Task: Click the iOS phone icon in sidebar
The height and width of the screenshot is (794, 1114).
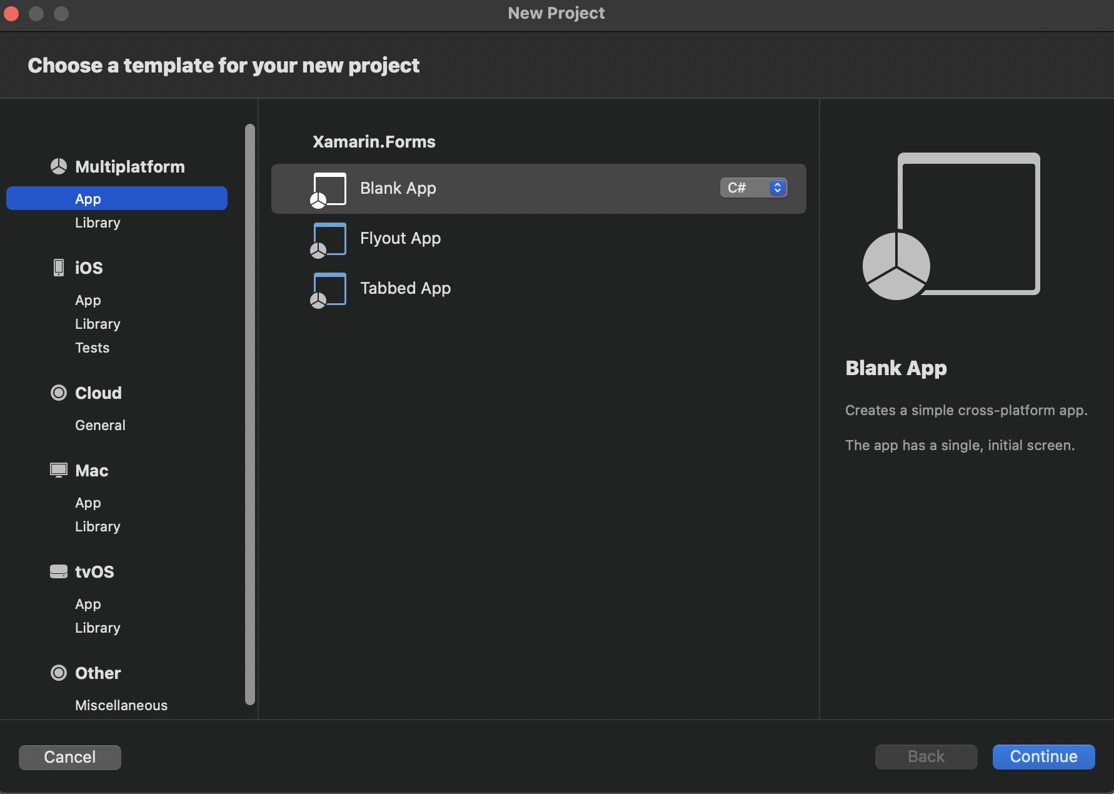Action: [x=58, y=268]
